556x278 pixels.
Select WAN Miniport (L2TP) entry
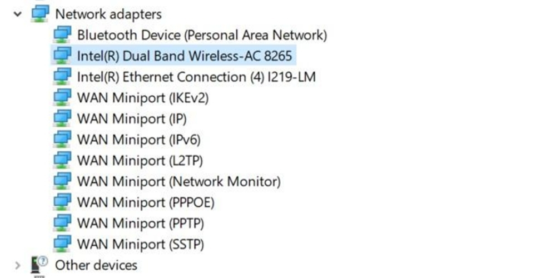140,161
